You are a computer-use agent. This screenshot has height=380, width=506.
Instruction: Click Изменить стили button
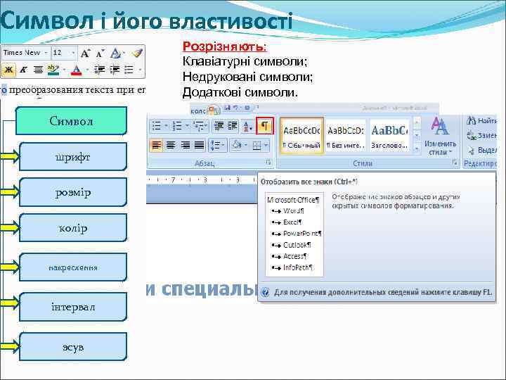pos(440,137)
